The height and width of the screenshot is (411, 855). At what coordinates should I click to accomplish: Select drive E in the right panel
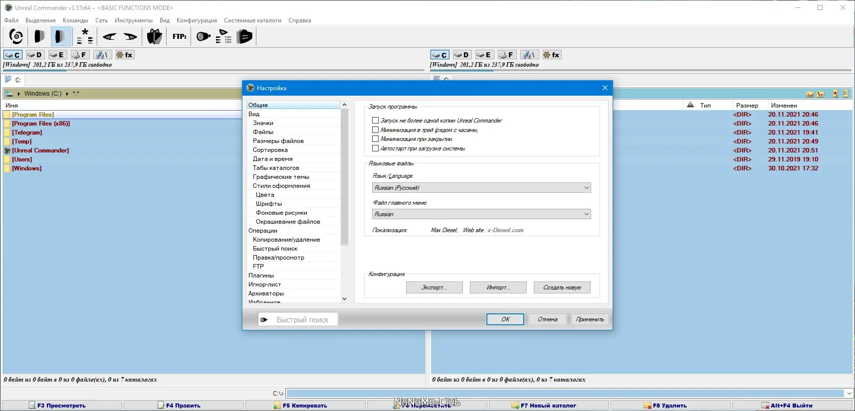pyautogui.click(x=484, y=55)
